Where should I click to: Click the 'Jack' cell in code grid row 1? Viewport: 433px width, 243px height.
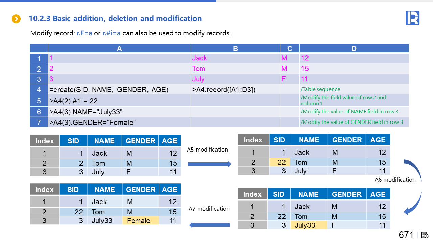pos(200,58)
